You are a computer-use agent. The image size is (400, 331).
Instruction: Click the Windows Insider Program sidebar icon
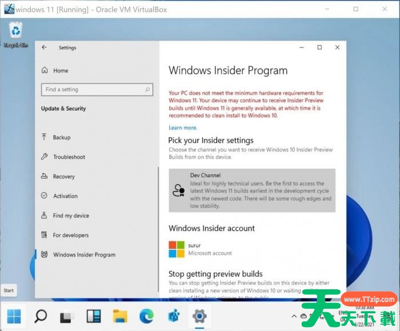click(44, 255)
